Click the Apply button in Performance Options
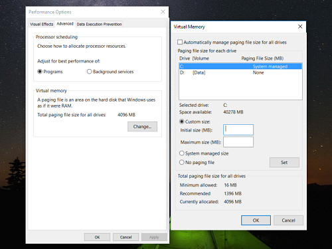 [154, 237]
